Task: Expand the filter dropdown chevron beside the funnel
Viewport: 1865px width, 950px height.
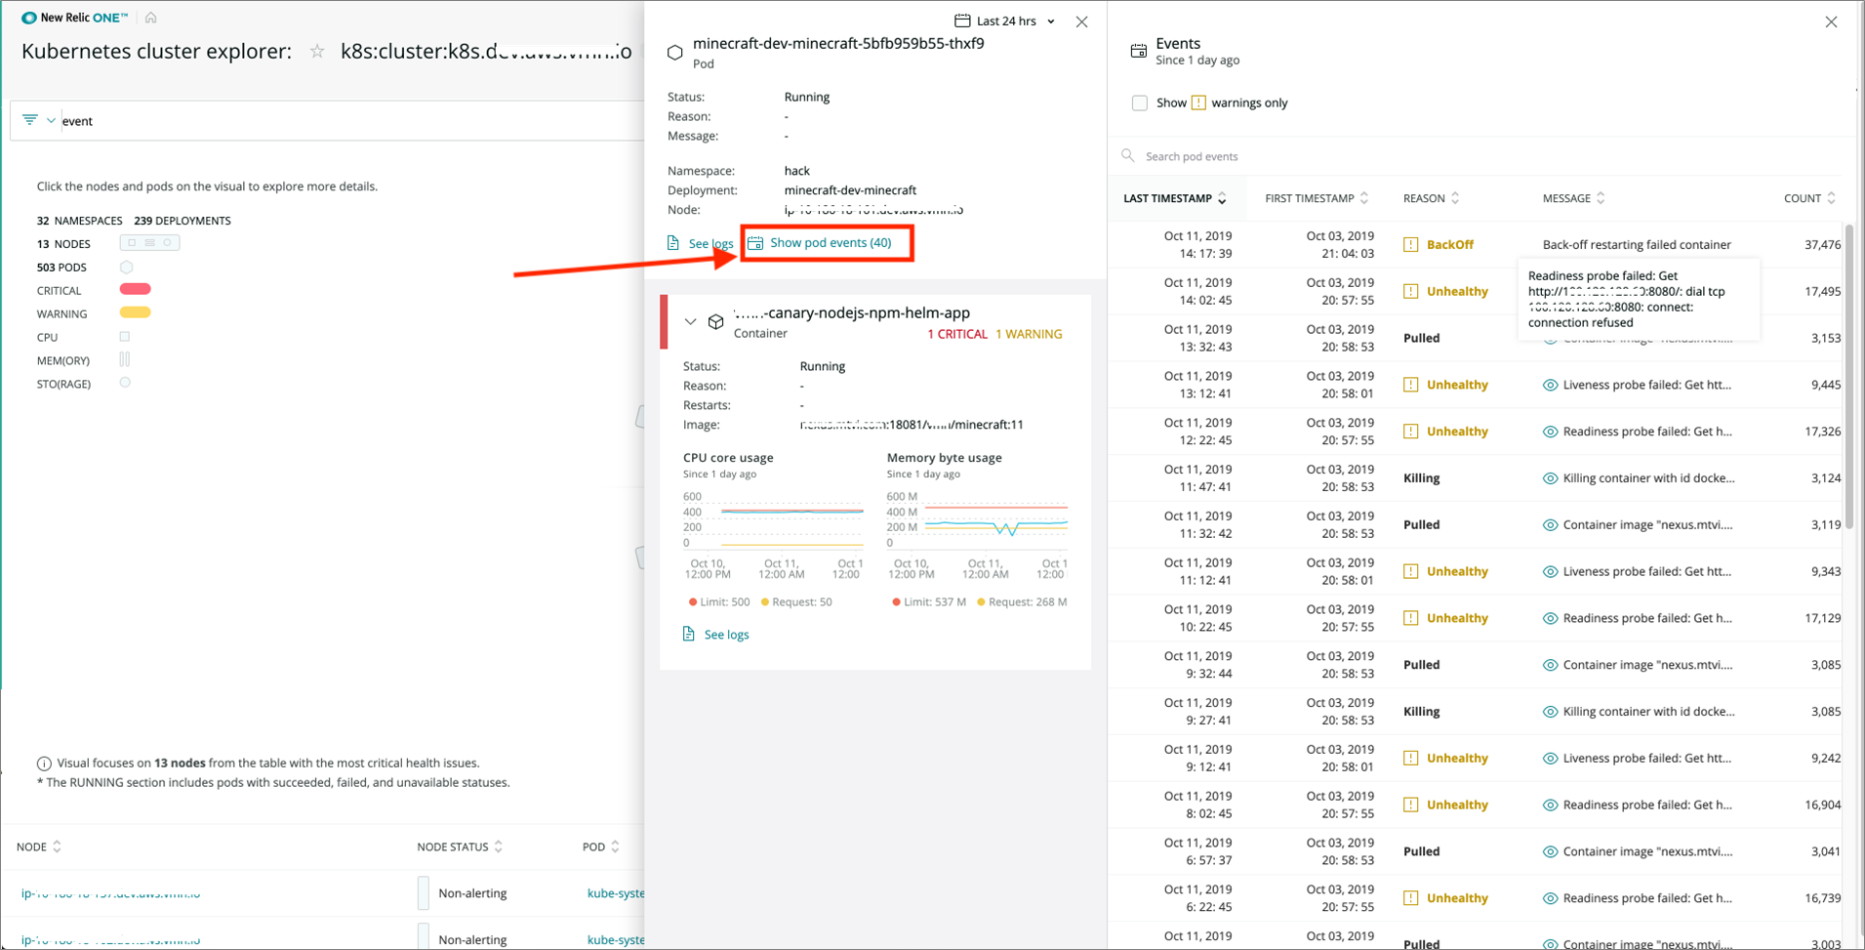Action: (x=51, y=121)
